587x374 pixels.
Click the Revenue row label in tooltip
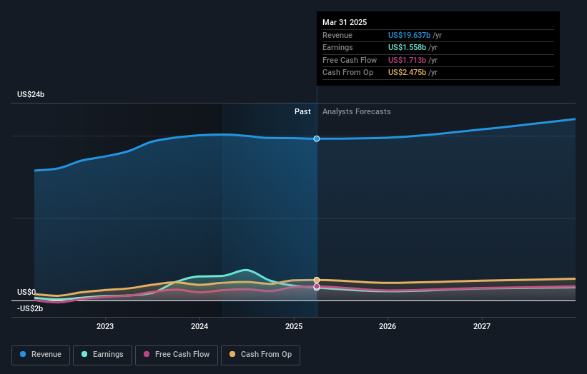[x=337, y=35]
